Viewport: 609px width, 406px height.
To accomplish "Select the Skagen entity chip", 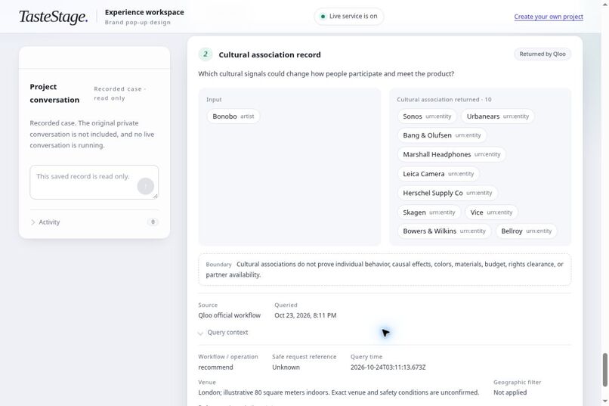I will tap(428, 212).
